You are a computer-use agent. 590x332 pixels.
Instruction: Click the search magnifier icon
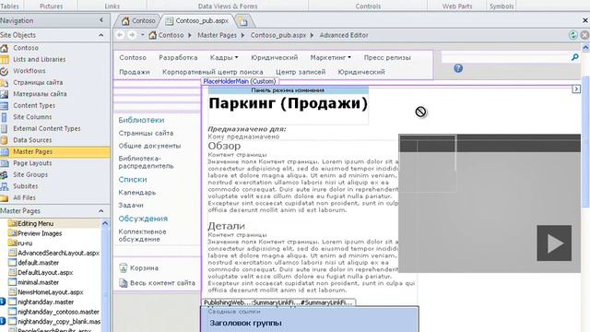tap(575, 57)
